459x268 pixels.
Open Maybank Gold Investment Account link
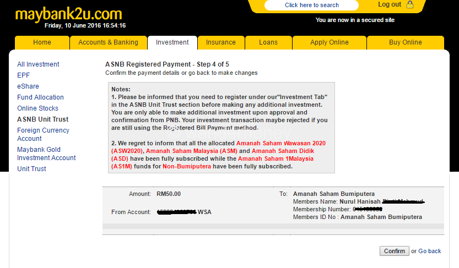(46, 154)
